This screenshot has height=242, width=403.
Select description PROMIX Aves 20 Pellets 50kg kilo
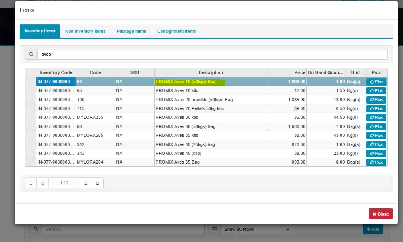coord(211,108)
